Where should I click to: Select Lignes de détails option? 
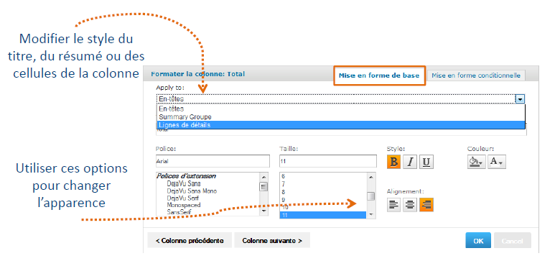click(340, 125)
